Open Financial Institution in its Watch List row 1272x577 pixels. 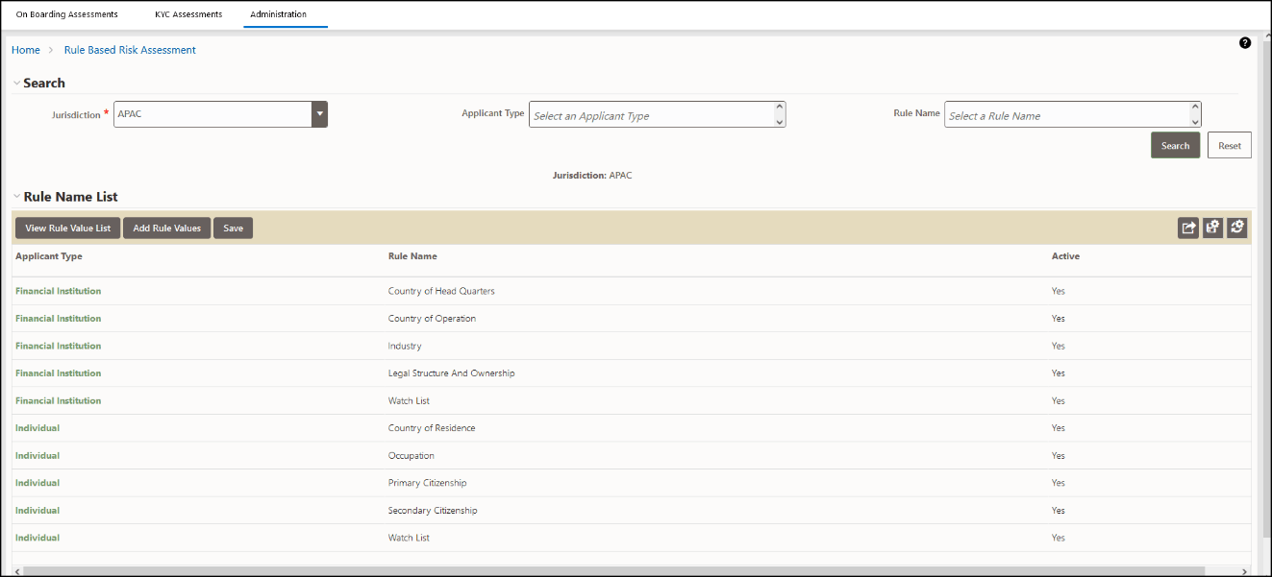58,400
